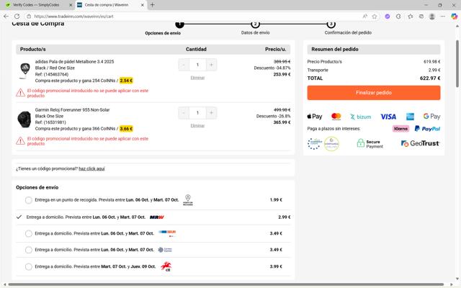Edit quantity field for Garmin watch
This screenshot has width=461, height=288.
coord(197,113)
